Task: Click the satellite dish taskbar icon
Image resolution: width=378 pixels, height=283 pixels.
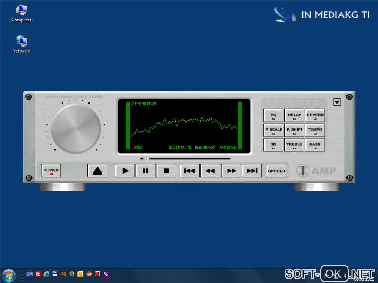Action: [106, 274]
